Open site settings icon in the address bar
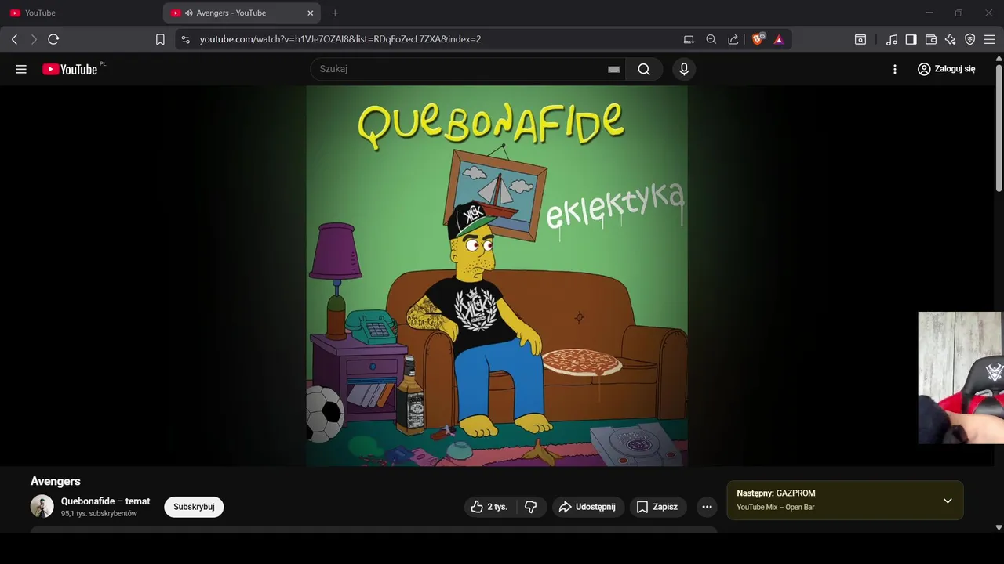 tap(185, 39)
